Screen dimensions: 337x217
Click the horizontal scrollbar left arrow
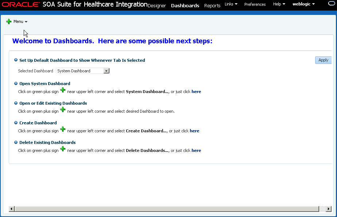tap(12, 209)
